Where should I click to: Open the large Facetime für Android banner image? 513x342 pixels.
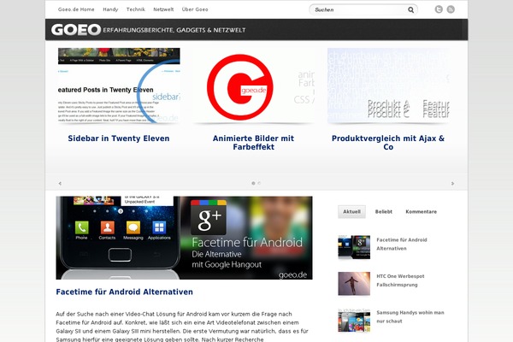[x=184, y=238]
